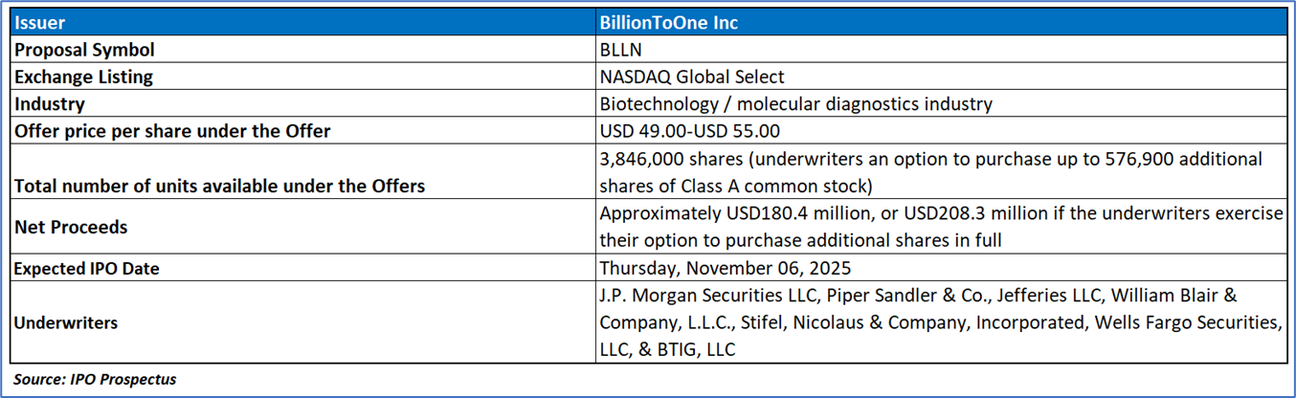Click the Source: IPO Prospectus footnote
This screenshot has height=398, width=1296.
pos(95,379)
